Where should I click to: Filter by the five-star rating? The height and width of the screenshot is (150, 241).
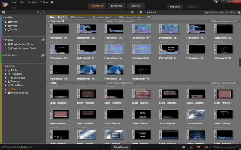point(151,12)
